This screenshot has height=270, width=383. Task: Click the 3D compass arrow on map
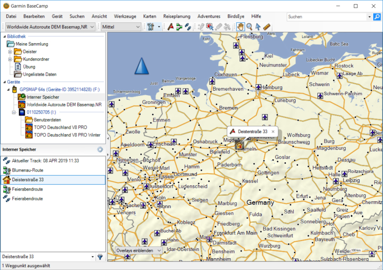click(141, 66)
